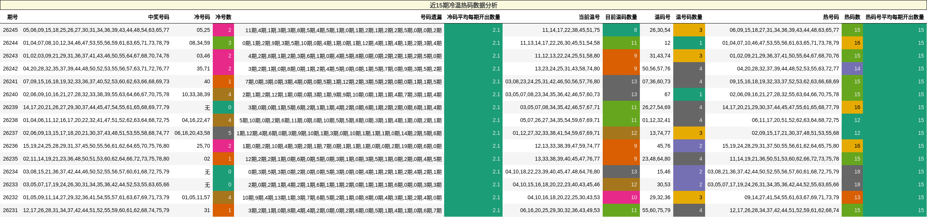
Task: Click current warm numbers 13,23,24,25,31,43,58,74,80
Action: (x=567, y=69)
